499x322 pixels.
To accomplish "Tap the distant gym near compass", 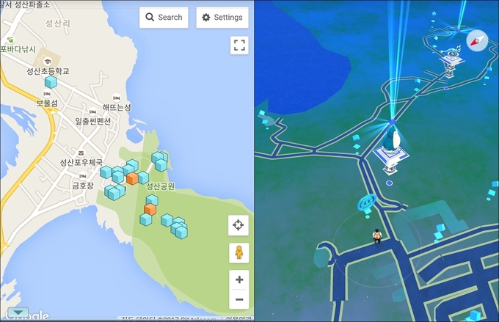I will pyautogui.click(x=451, y=61).
